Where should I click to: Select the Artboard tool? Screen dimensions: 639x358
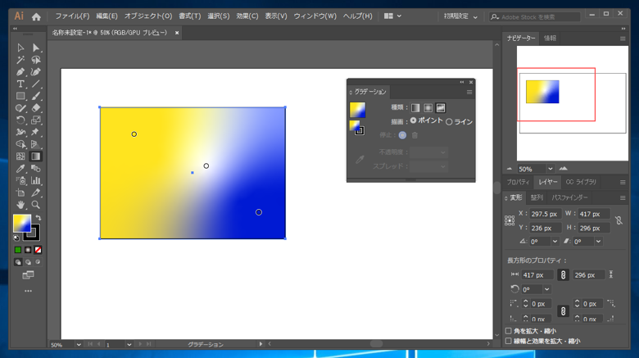pyautogui.click(x=20, y=193)
